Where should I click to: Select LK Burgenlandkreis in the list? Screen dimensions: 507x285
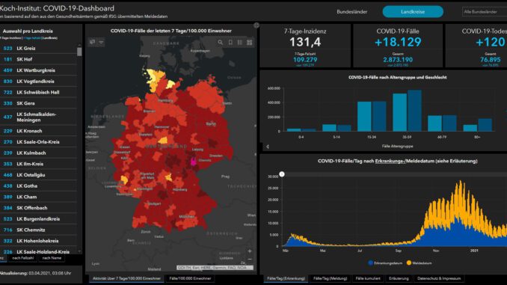point(38,218)
